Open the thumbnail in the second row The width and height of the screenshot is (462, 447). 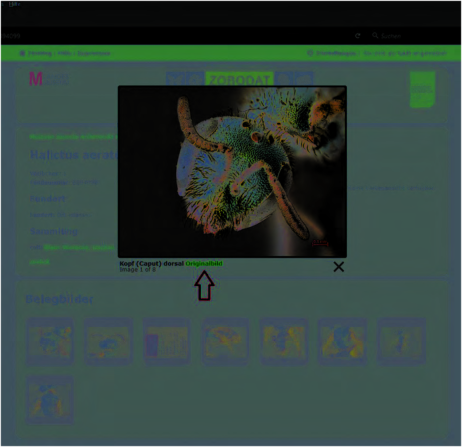[x=50, y=400]
